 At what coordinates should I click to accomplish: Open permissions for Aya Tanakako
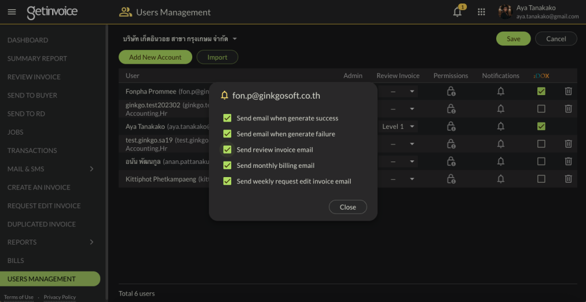point(451,127)
